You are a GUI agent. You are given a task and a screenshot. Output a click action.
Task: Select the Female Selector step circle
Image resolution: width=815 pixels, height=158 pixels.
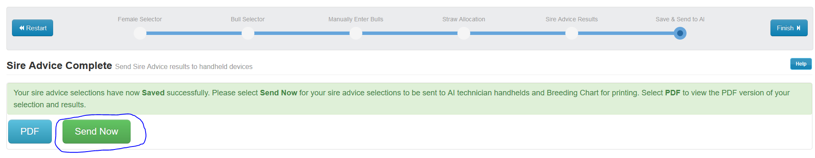[140, 33]
